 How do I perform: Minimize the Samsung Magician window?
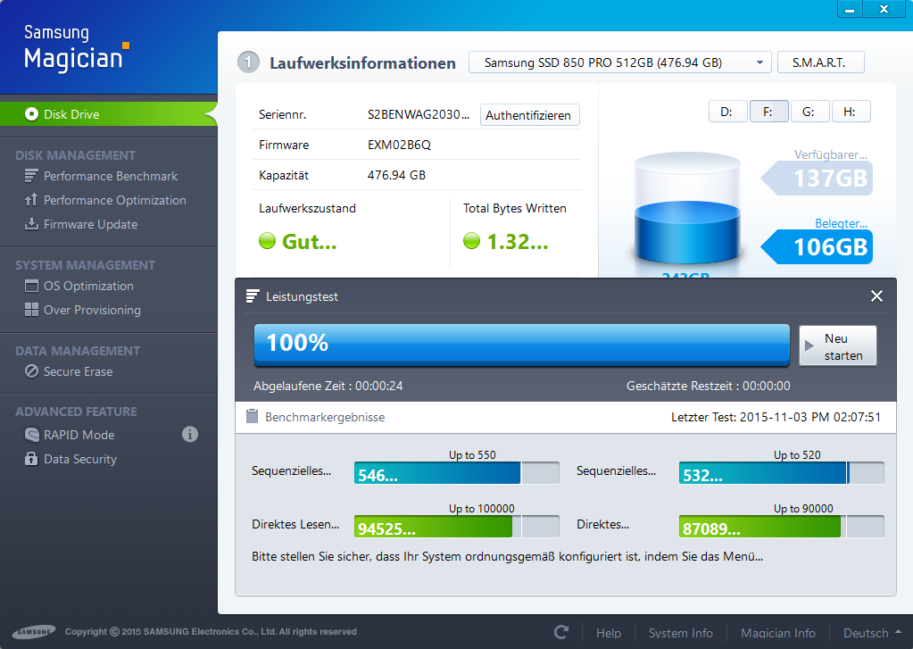850,9
